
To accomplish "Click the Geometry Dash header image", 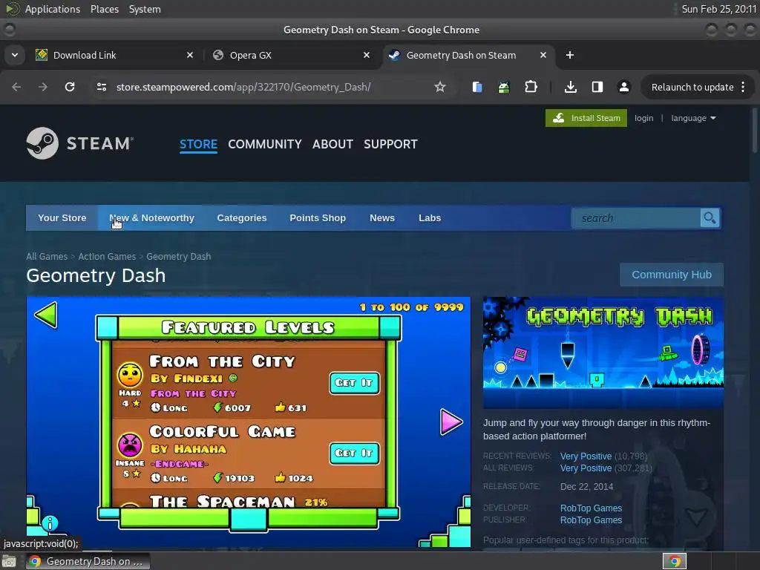I will [603, 353].
